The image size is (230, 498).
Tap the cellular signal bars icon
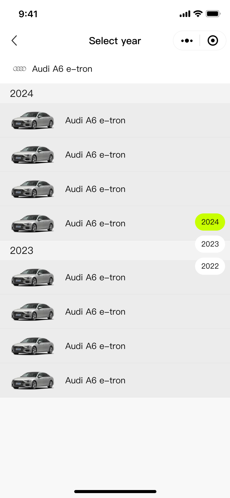tap(185, 14)
